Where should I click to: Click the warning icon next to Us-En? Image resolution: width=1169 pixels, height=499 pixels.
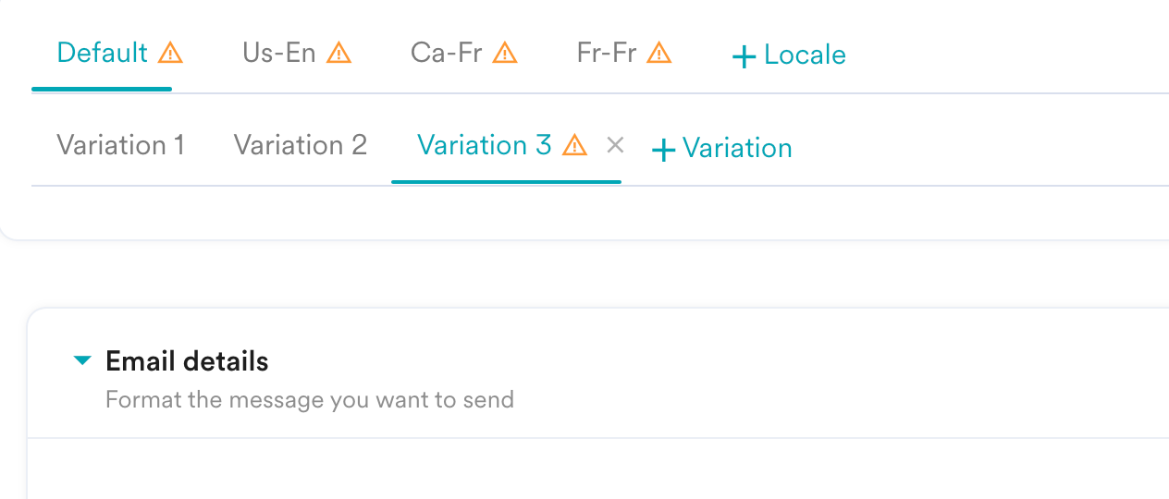pyautogui.click(x=339, y=53)
